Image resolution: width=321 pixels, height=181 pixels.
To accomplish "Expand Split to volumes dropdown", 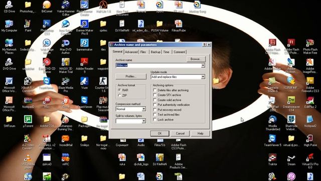I will [x=144, y=121].
